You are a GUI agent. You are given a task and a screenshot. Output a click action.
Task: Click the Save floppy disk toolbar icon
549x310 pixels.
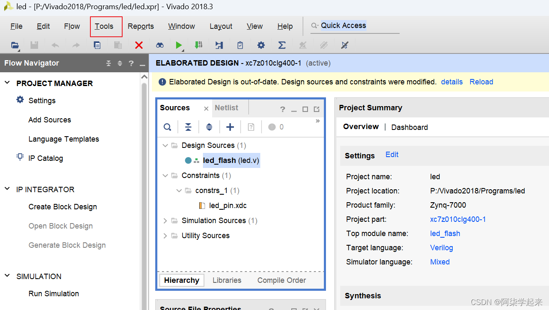[x=35, y=45]
